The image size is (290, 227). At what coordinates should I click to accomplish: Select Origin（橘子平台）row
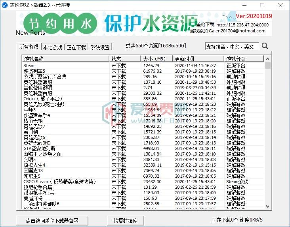pos(143,99)
